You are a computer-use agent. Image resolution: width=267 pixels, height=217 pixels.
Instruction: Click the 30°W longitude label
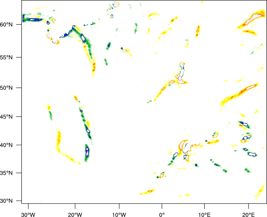[x=28, y=215]
